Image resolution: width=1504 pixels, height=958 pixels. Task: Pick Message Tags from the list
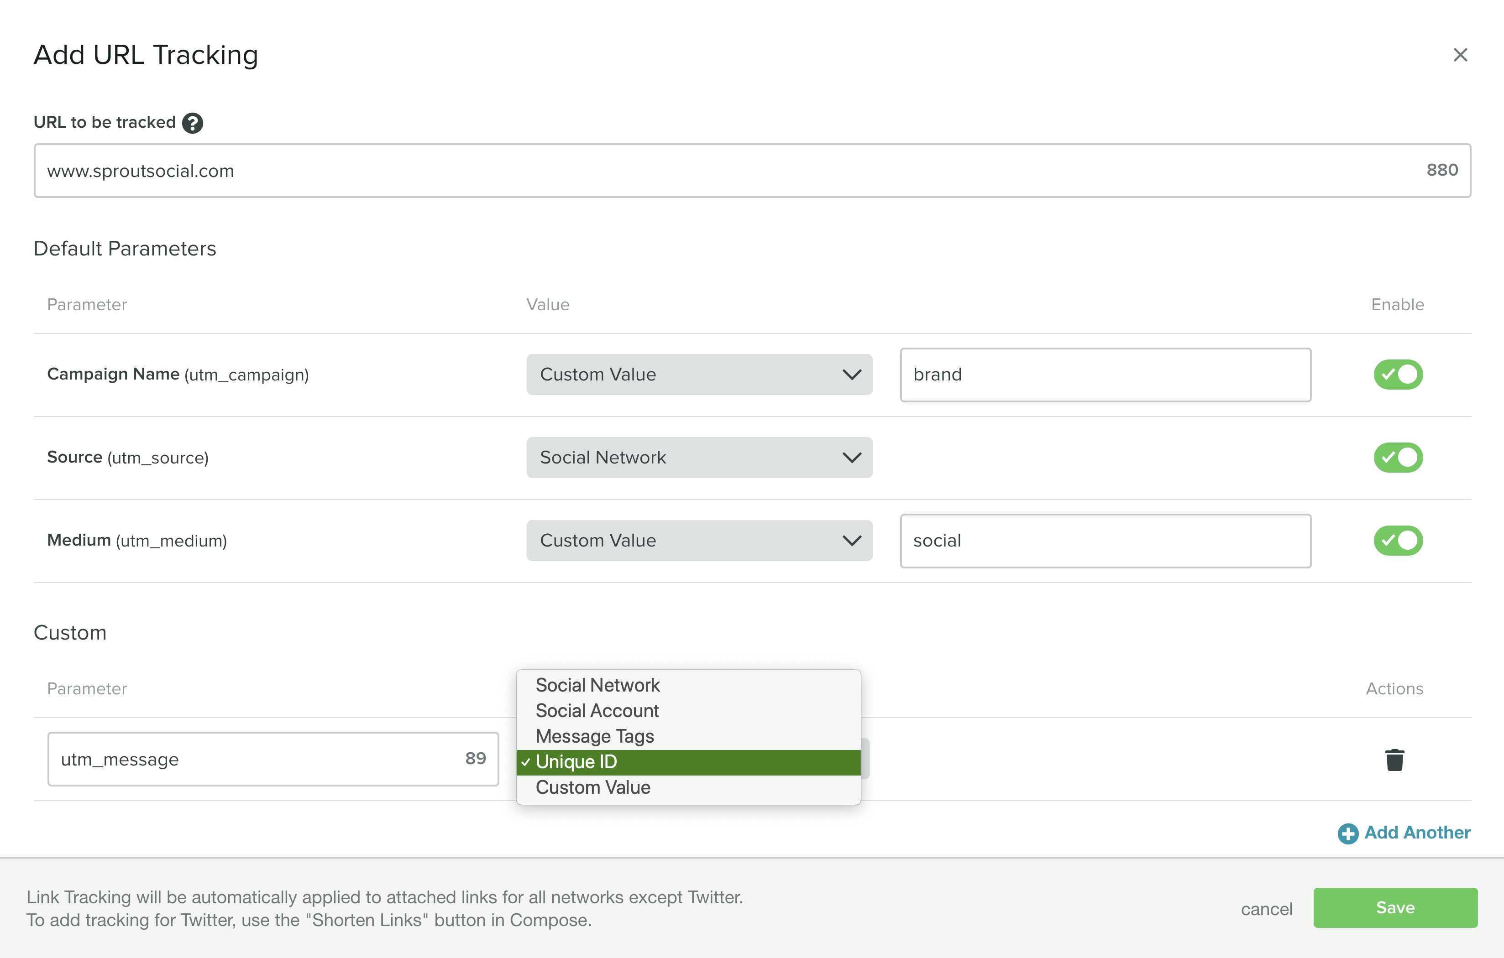[688, 736]
